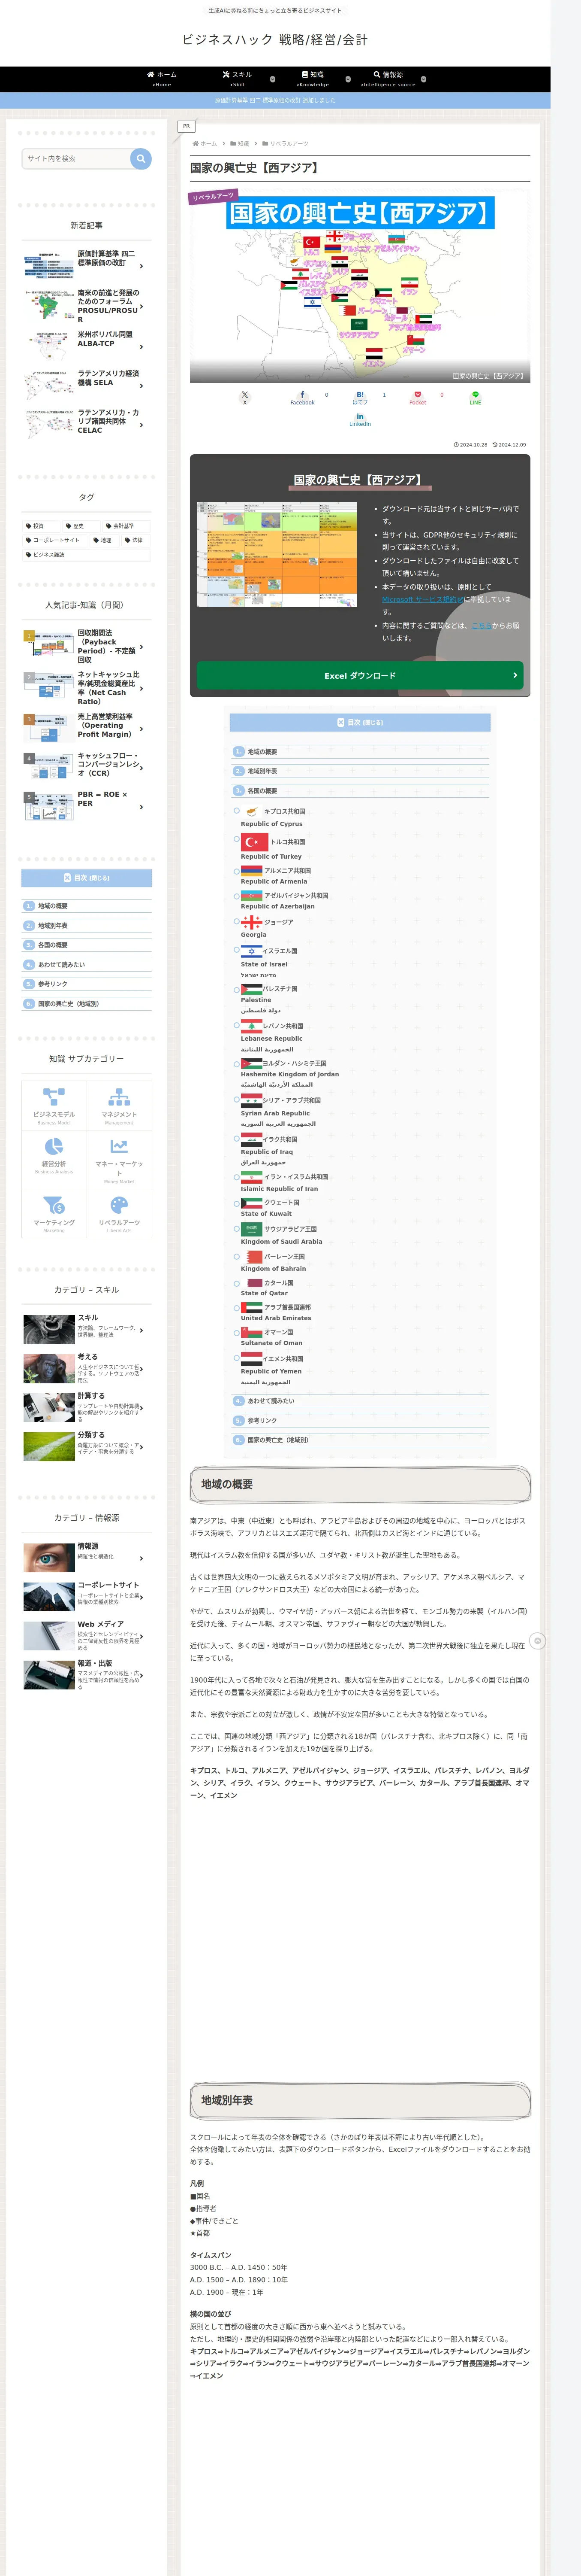581x2576 pixels.
Task: Click the Turkey flag in the contents list
Action: pos(255,842)
